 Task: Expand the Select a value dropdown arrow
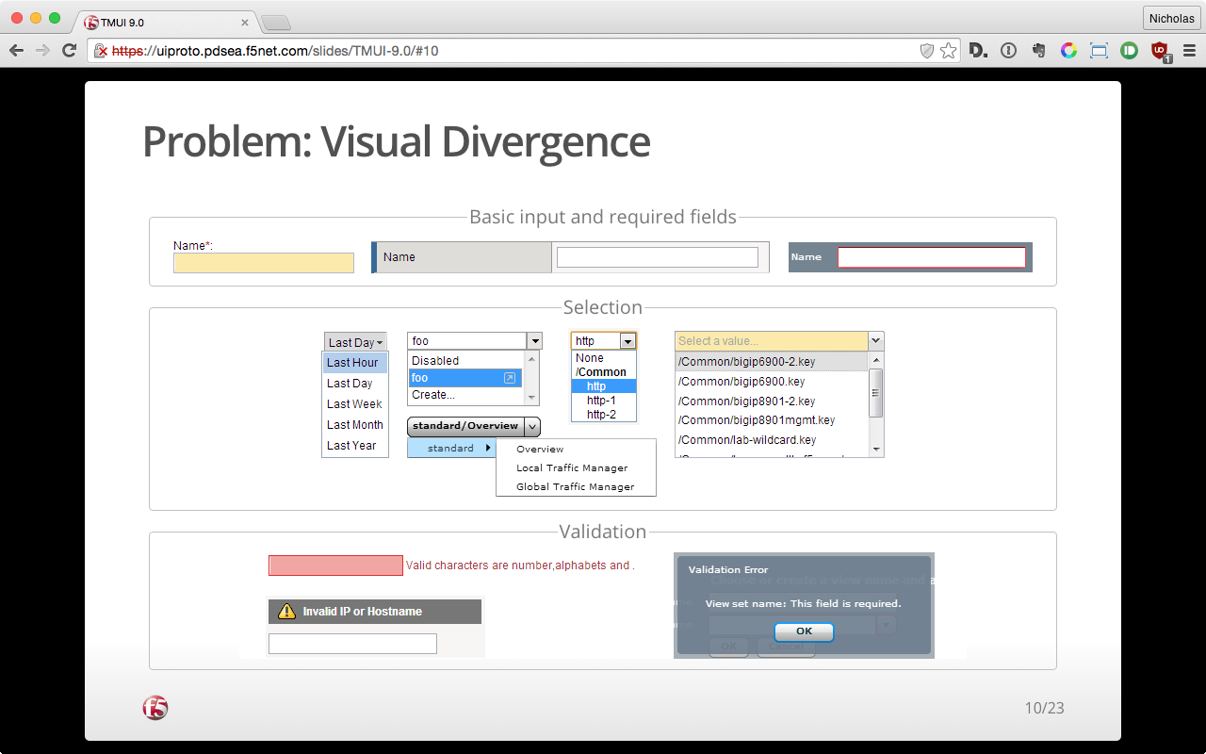pos(875,340)
